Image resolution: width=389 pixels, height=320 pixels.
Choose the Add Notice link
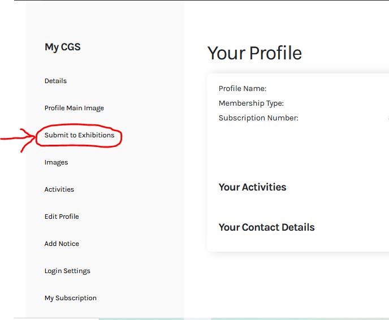[x=62, y=244]
